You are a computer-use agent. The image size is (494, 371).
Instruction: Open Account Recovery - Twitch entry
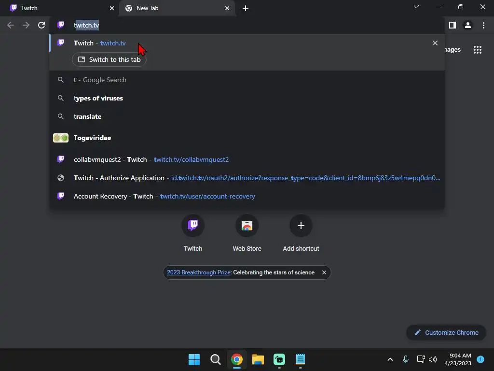(247, 196)
